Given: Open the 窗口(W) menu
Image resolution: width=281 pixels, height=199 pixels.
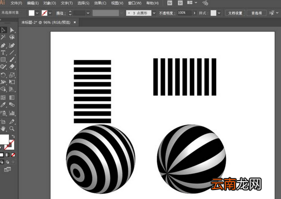Looking at the screenshot, I should (135, 3).
